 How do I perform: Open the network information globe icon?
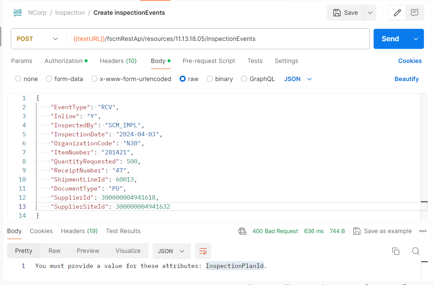point(242,231)
